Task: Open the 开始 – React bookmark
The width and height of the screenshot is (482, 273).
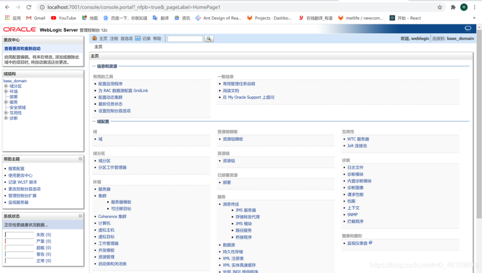Action: [x=405, y=18]
